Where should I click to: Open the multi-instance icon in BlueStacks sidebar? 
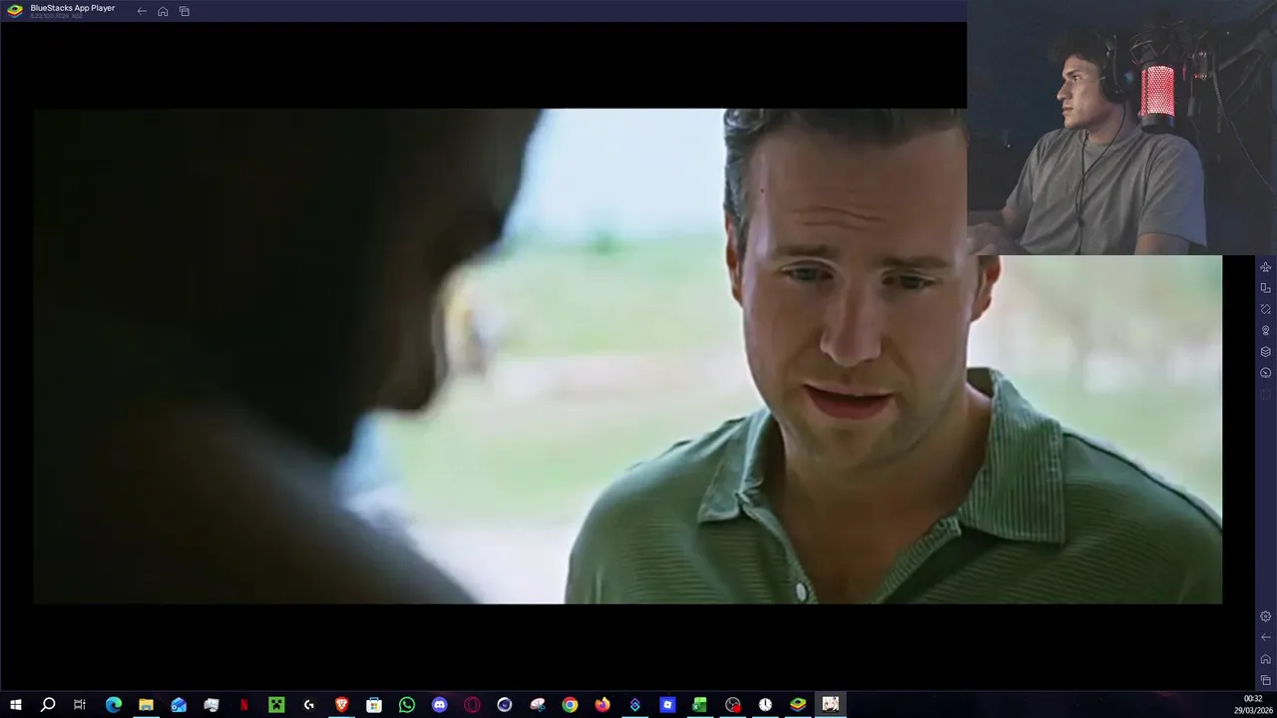(1265, 288)
